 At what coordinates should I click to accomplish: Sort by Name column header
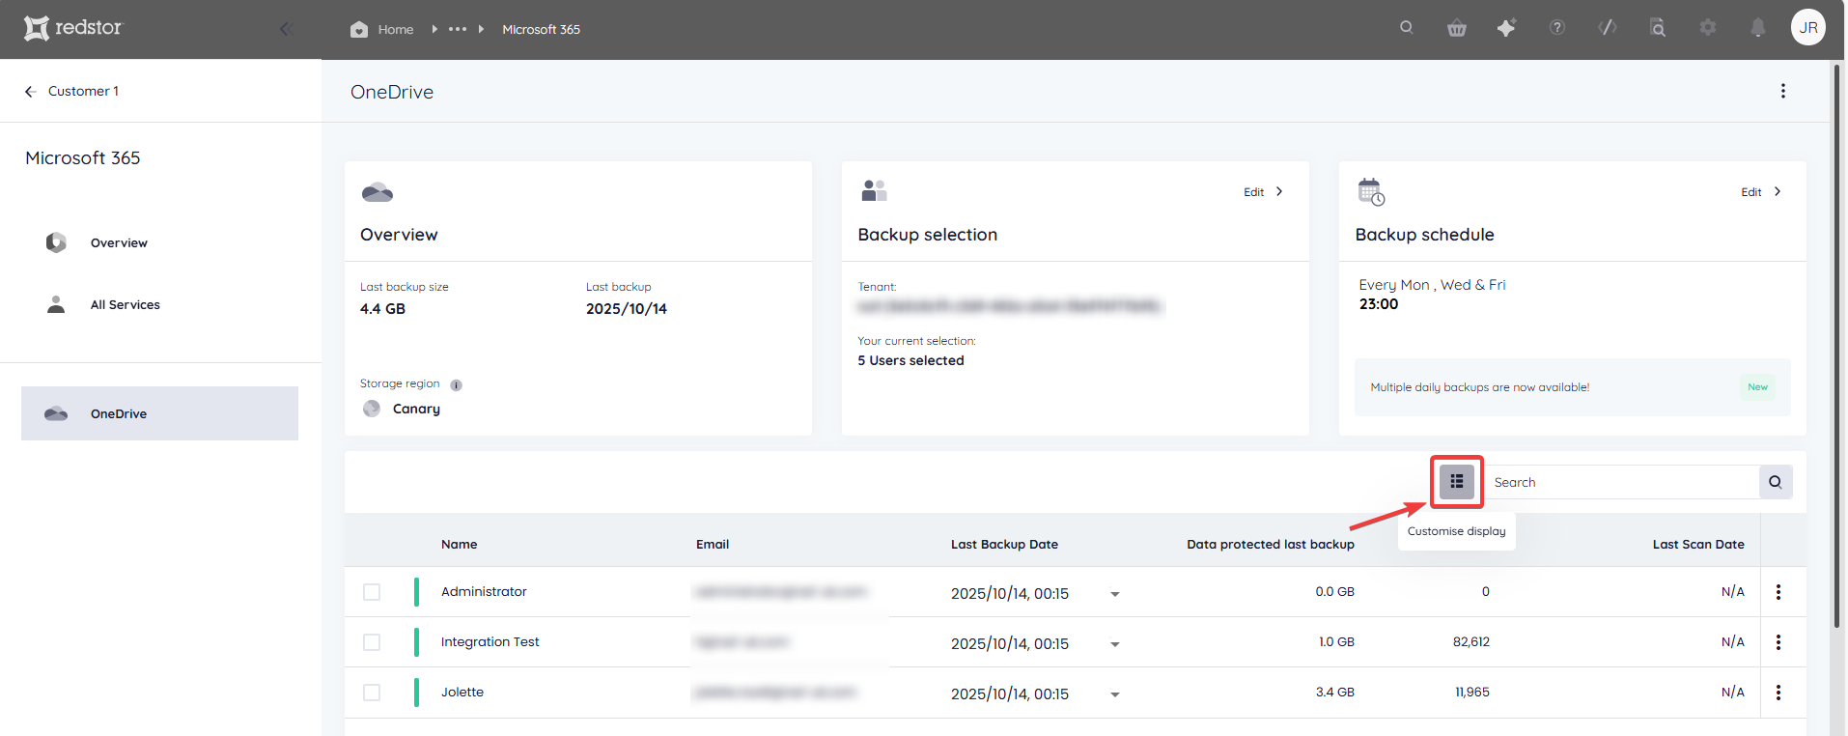point(459,544)
